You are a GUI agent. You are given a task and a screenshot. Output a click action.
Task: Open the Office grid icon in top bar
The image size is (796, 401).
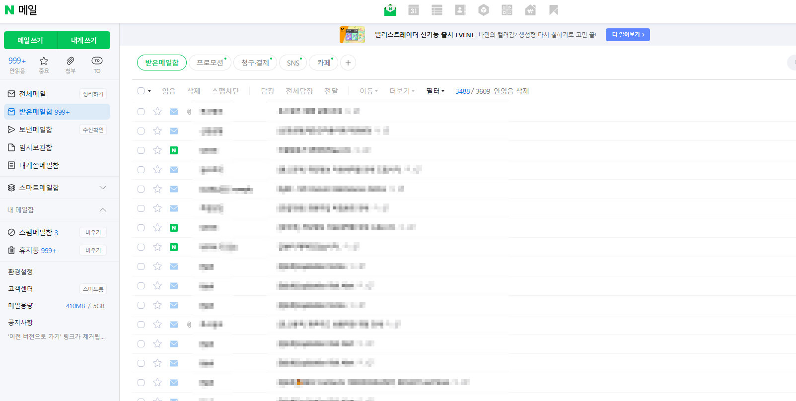(507, 10)
